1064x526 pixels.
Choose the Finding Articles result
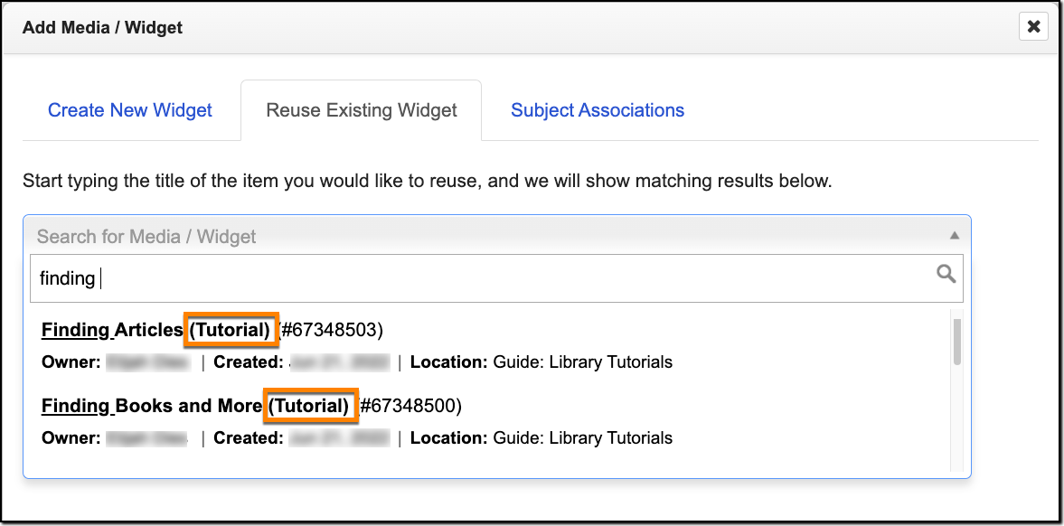[112, 330]
